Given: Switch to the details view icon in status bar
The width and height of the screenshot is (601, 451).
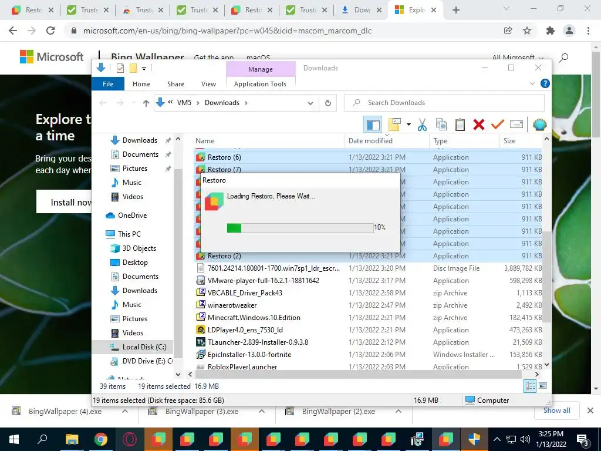Looking at the screenshot, I should (530, 386).
